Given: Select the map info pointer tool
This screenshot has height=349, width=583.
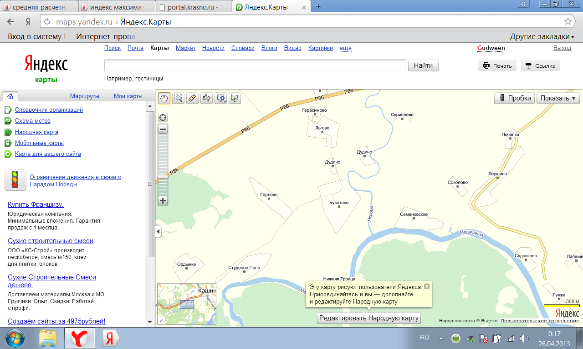Looking at the screenshot, I should pyautogui.click(x=235, y=98).
